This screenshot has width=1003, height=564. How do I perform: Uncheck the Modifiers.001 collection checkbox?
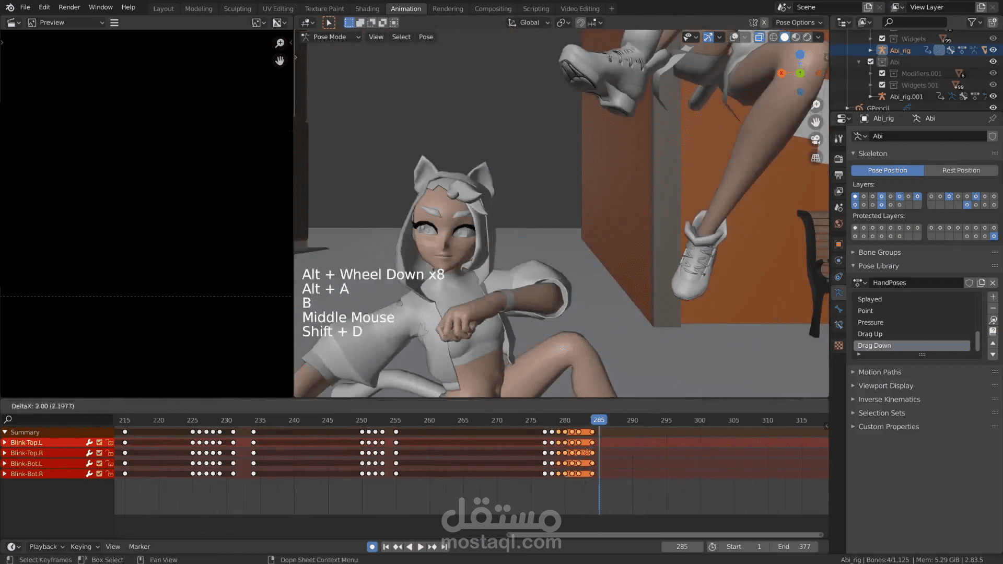coord(882,74)
